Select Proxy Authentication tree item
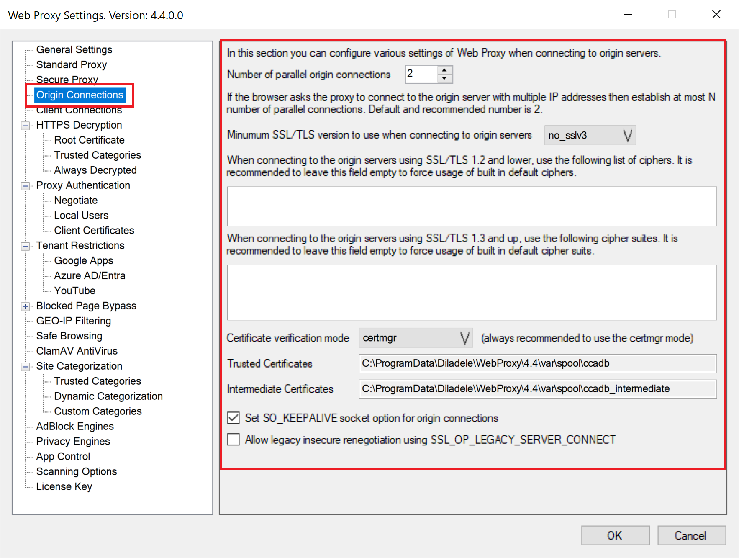The image size is (739, 558). tap(83, 185)
